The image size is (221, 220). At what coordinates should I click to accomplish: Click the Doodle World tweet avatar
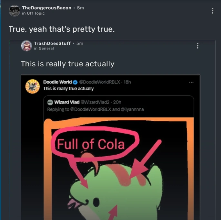(33, 86)
